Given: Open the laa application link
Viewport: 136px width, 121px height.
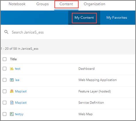Looking at the screenshot, I should click(x=17, y=80).
